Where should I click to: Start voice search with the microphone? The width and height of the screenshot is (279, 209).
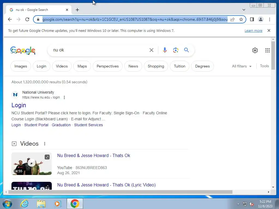tap(165, 50)
